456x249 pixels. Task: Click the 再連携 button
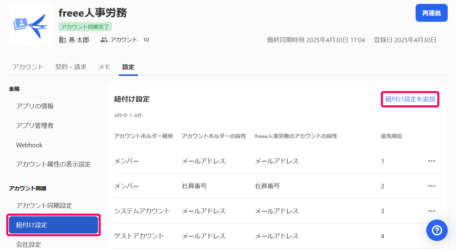coord(431,13)
